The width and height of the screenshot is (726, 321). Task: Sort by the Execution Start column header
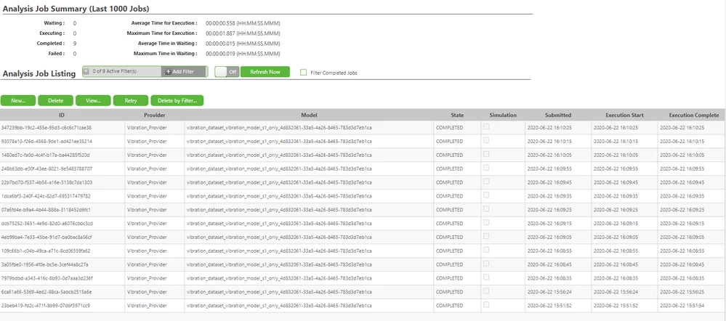tap(624, 115)
